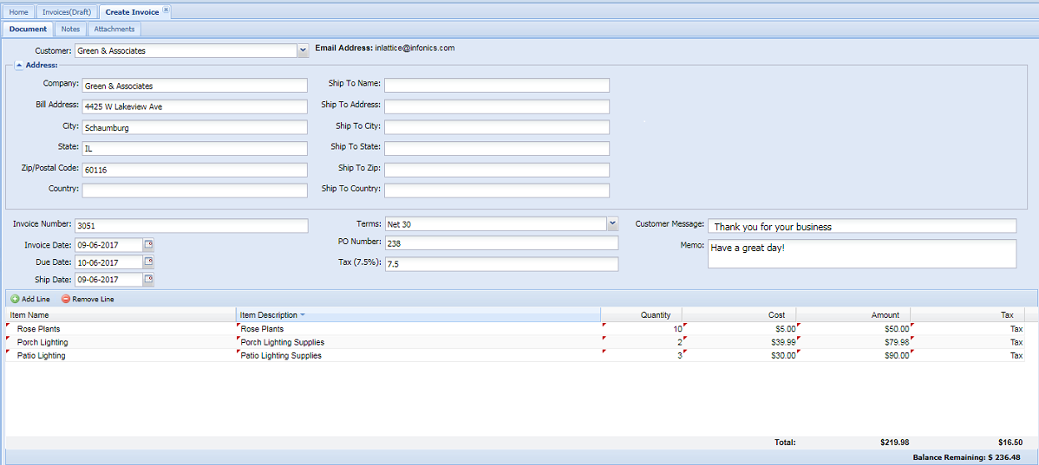Collapse the Address section

pos(19,65)
